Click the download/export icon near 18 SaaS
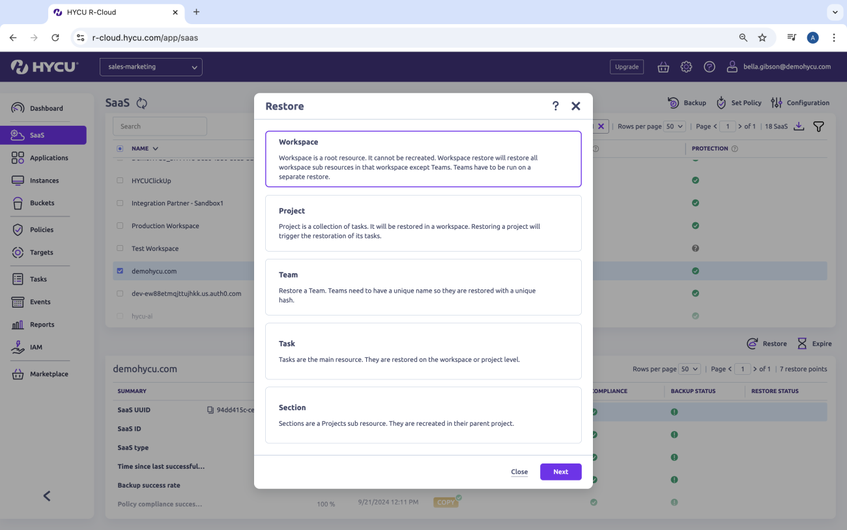The width and height of the screenshot is (847, 530). point(799,126)
